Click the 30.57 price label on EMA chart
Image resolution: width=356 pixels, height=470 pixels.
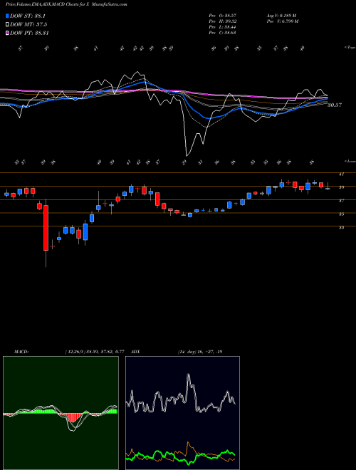point(335,105)
